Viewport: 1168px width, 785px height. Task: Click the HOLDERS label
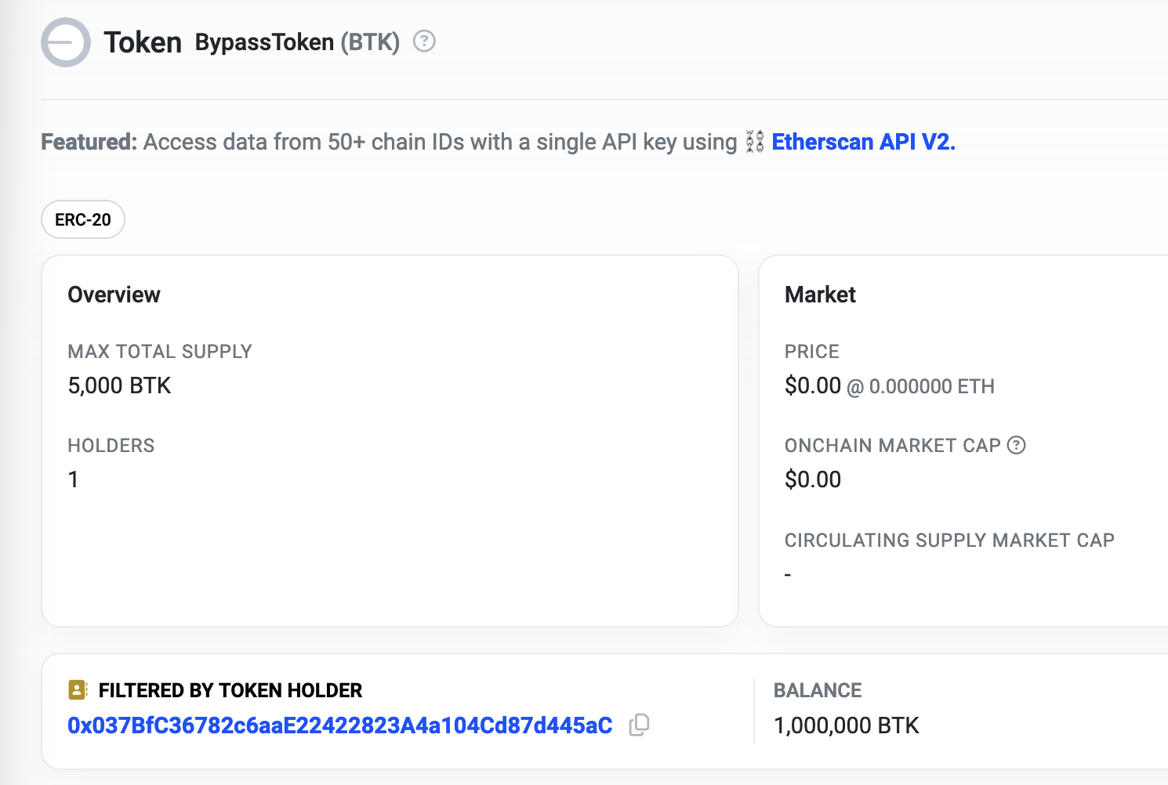click(111, 445)
